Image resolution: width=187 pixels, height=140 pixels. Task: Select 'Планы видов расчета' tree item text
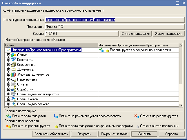point(33,104)
